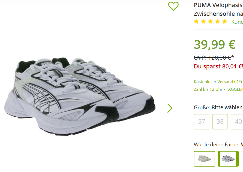Pick the white-black shoe color variant
Image resolution: width=243 pixels, height=172 pixels.
click(x=228, y=159)
